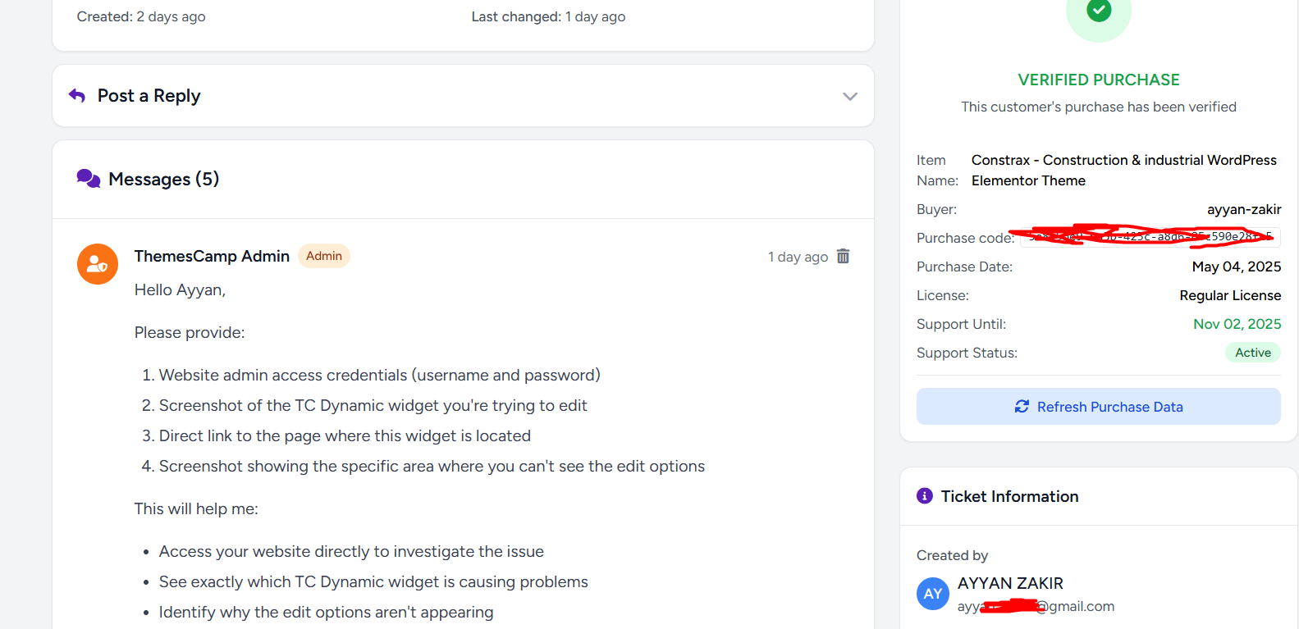This screenshot has height=629, width=1299.
Task: Focus the Purchase code field
Action: [x=1150, y=237]
